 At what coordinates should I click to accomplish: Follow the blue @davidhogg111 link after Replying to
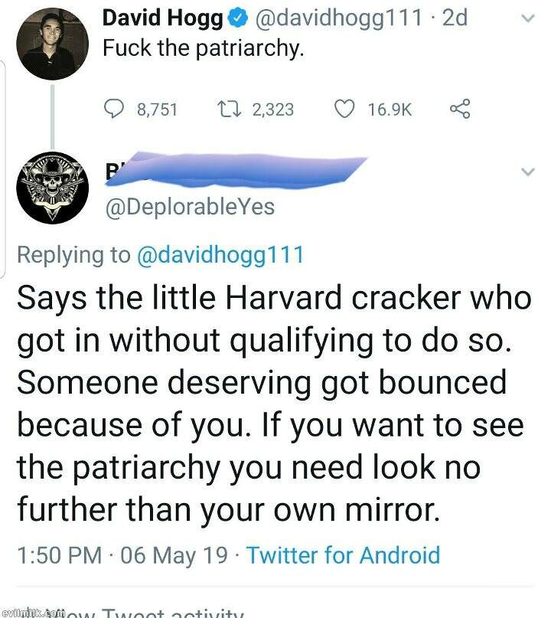click(x=220, y=254)
